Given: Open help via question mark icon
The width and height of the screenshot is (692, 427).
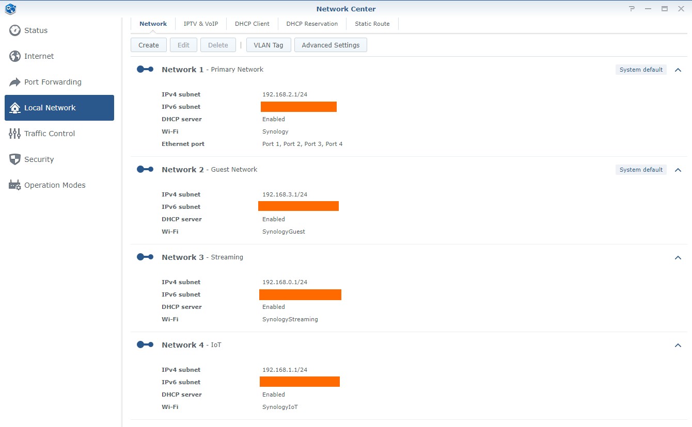Looking at the screenshot, I should [632, 9].
